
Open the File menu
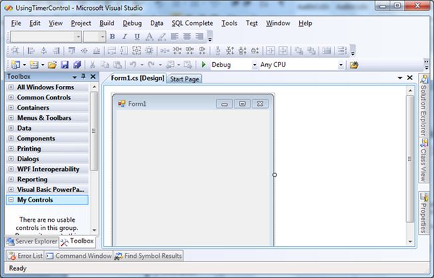tap(16, 23)
